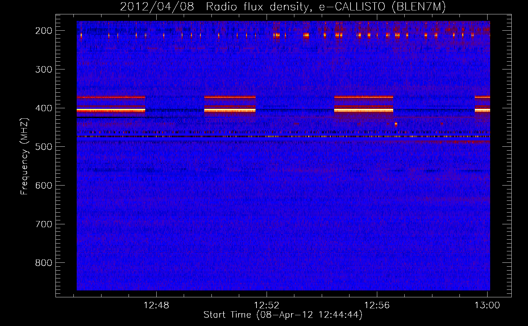Click the "Start Time (08-Apr-12 12:44:44)" axis label
Image resolution: width=528 pixels, height=326 pixels.
(x=283, y=315)
